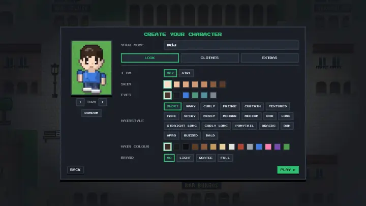This screenshot has height=206, width=366.
Task: Choose purple hair colour swatch
Action: (x=278, y=146)
